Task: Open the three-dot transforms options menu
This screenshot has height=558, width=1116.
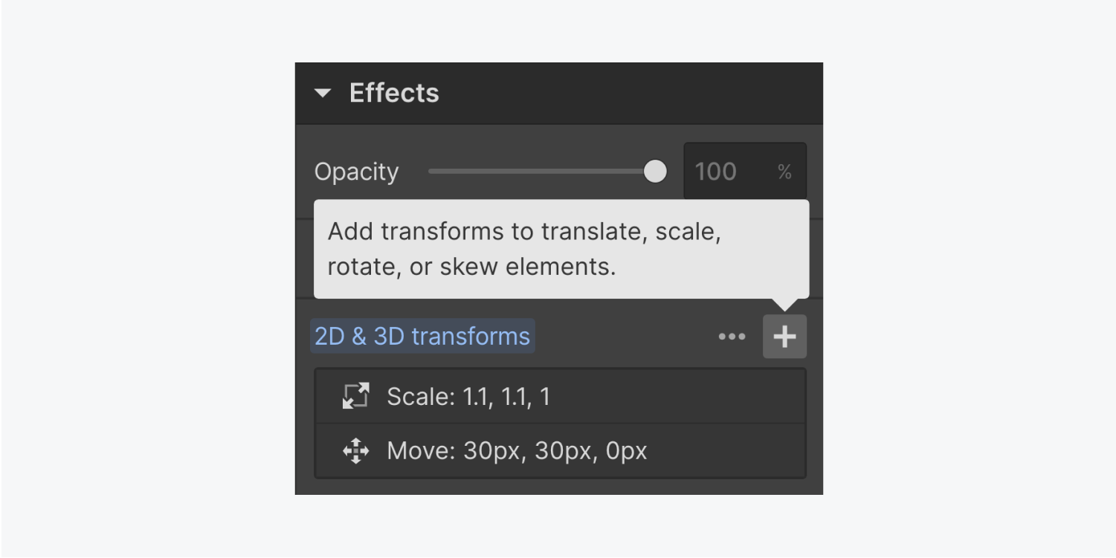Action: click(732, 337)
